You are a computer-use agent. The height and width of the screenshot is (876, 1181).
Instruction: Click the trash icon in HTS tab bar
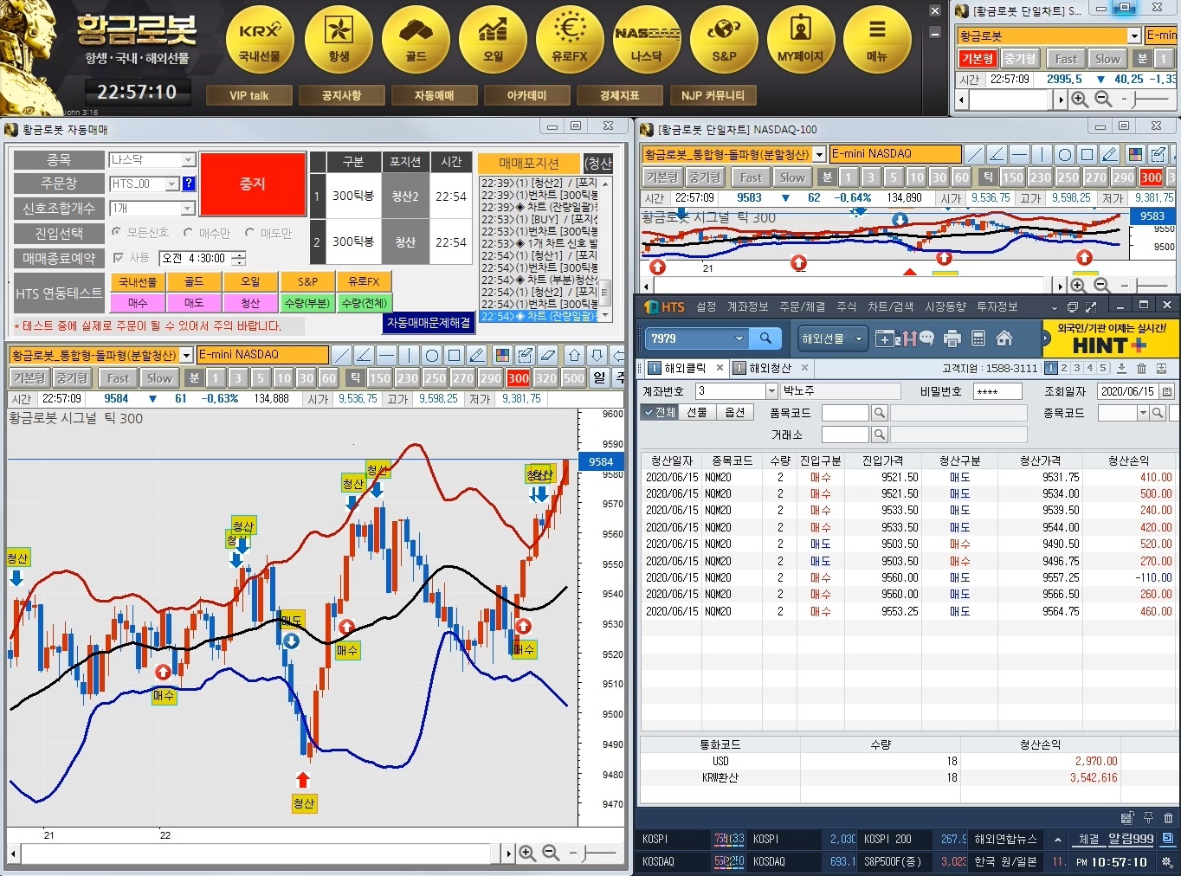click(1142, 368)
